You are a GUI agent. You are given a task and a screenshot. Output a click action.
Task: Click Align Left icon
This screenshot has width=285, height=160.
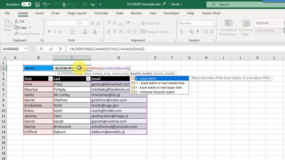[109, 32]
